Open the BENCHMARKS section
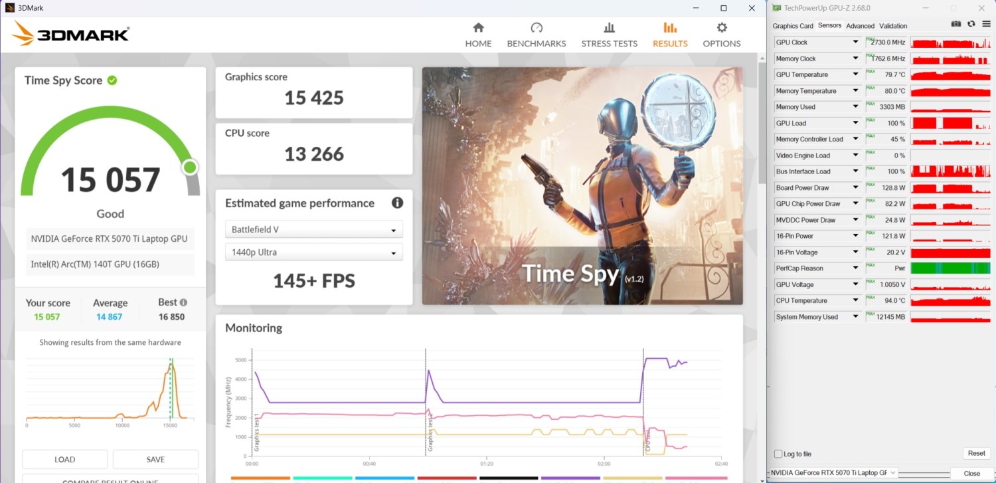Viewport: 996px width, 483px height. 537,35
